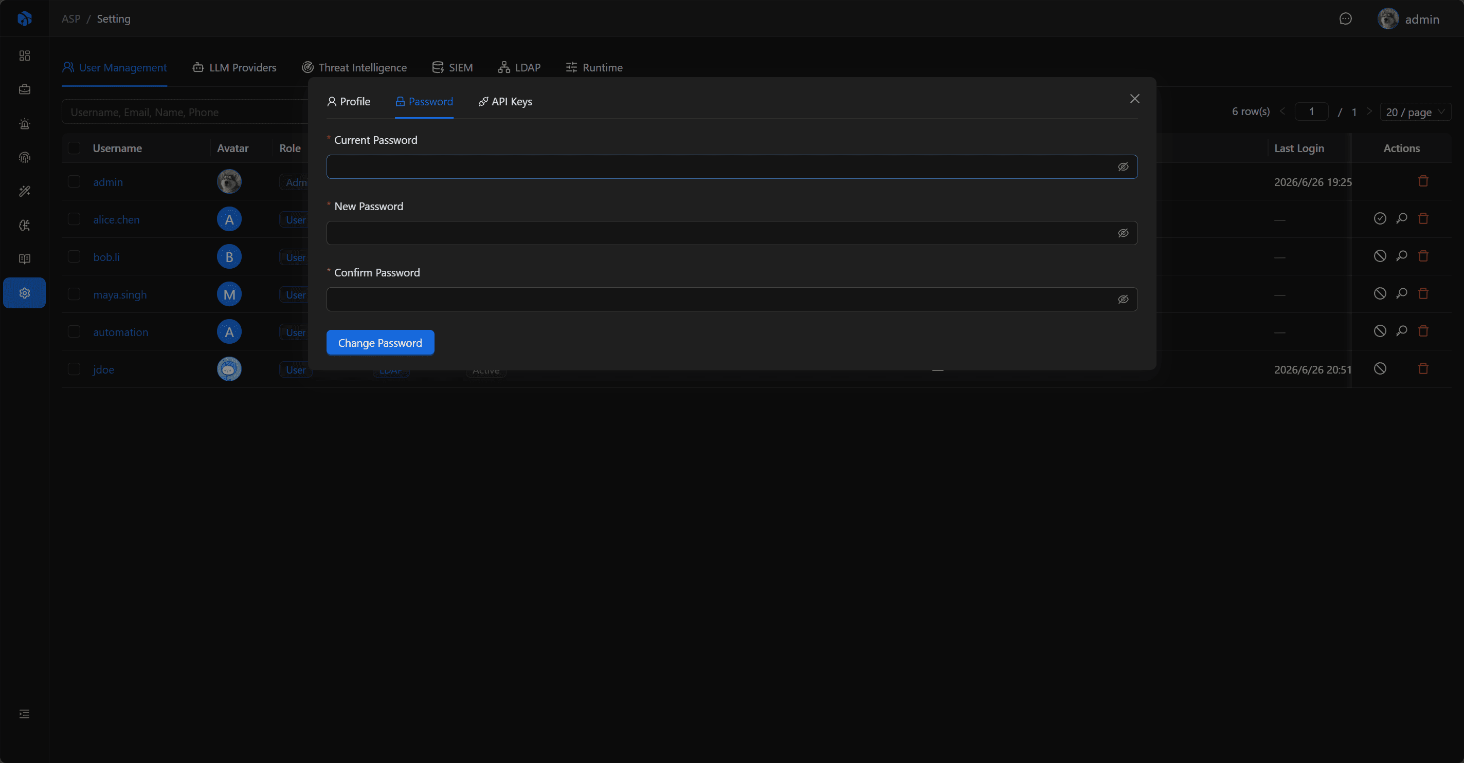
Task: Open the bob.li username link
Action: [106, 256]
